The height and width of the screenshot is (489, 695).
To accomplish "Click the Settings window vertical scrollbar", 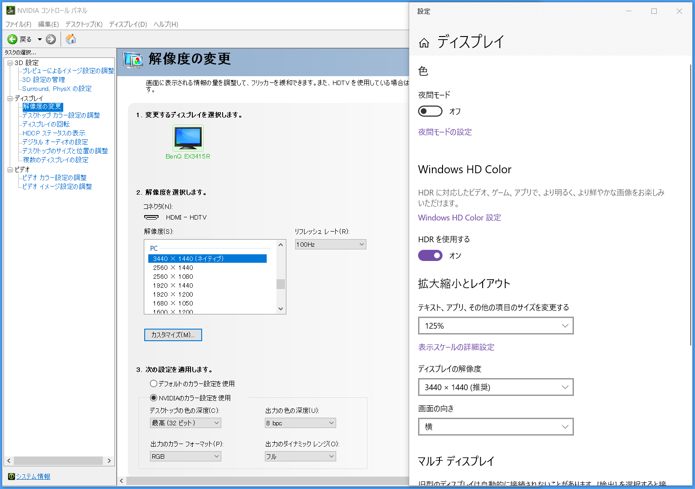I will pyautogui.click(x=691, y=205).
